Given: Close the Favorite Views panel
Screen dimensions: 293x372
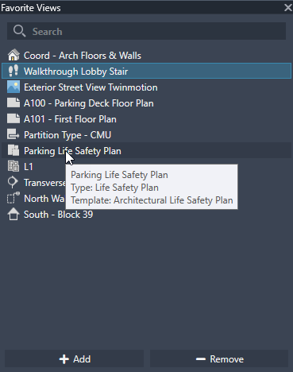Looking at the screenshot, I should [x=288, y=7].
